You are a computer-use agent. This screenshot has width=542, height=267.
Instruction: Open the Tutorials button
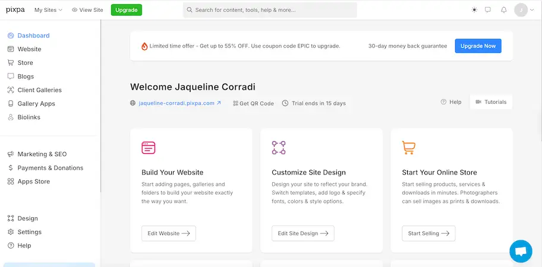coord(491,102)
